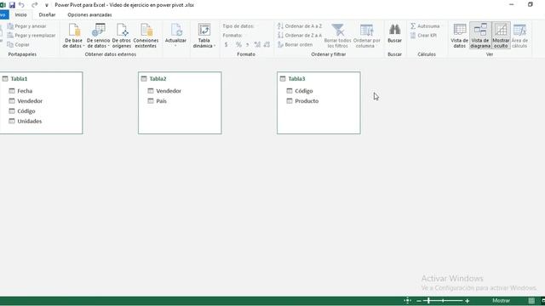
Task: Click the diagram zoom slider
Action: [443, 301]
